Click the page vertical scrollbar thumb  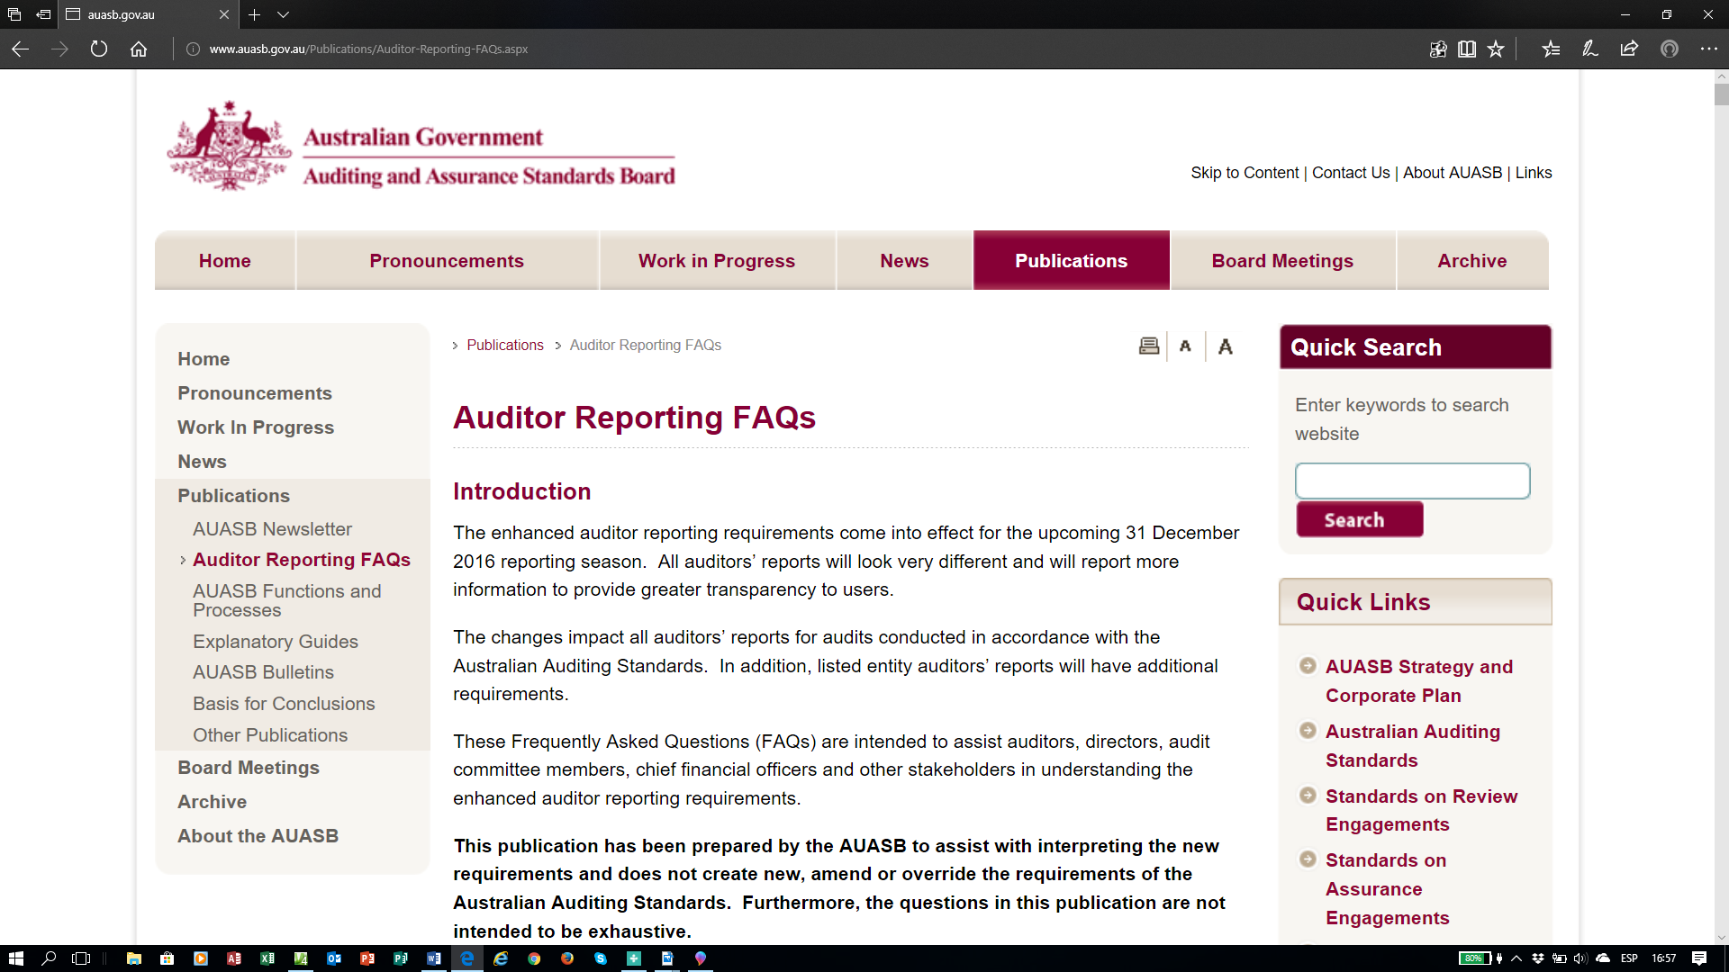pos(1721,94)
